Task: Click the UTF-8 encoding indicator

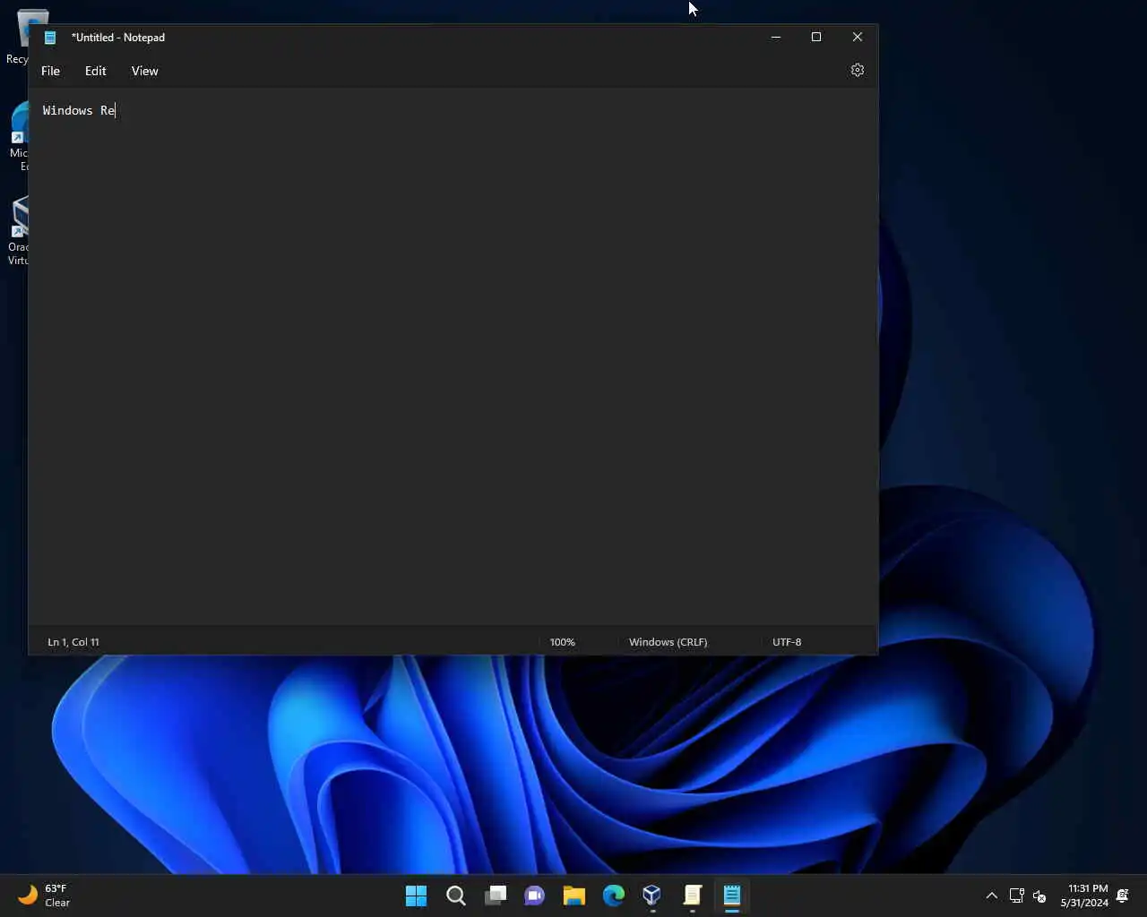Action: click(787, 642)
